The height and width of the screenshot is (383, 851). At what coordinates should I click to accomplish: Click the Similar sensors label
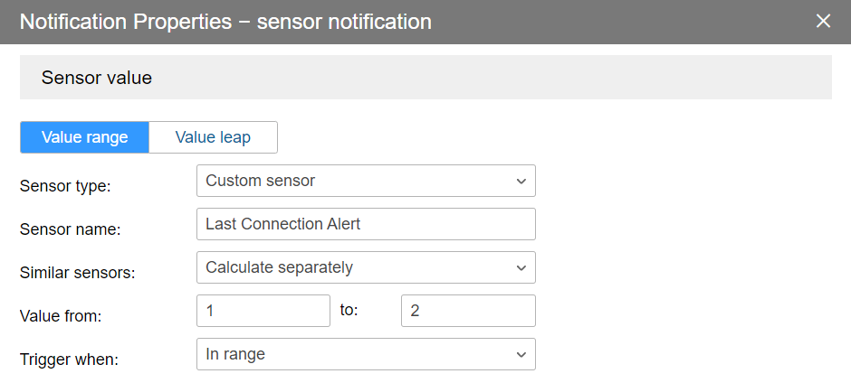click(x=77, y=273)
